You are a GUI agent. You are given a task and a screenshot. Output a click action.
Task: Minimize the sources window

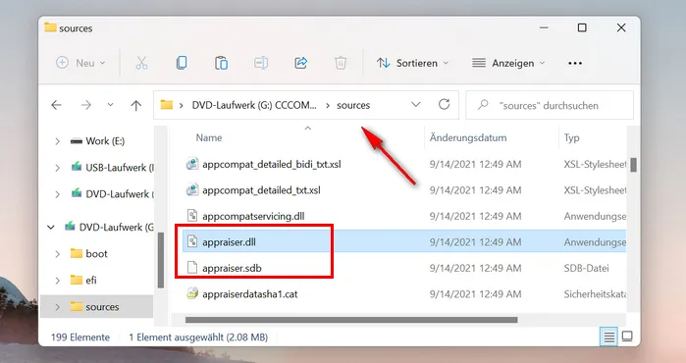point(544,27)
